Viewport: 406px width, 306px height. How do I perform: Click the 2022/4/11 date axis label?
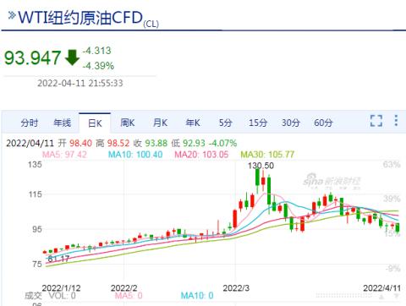point(381,288)
